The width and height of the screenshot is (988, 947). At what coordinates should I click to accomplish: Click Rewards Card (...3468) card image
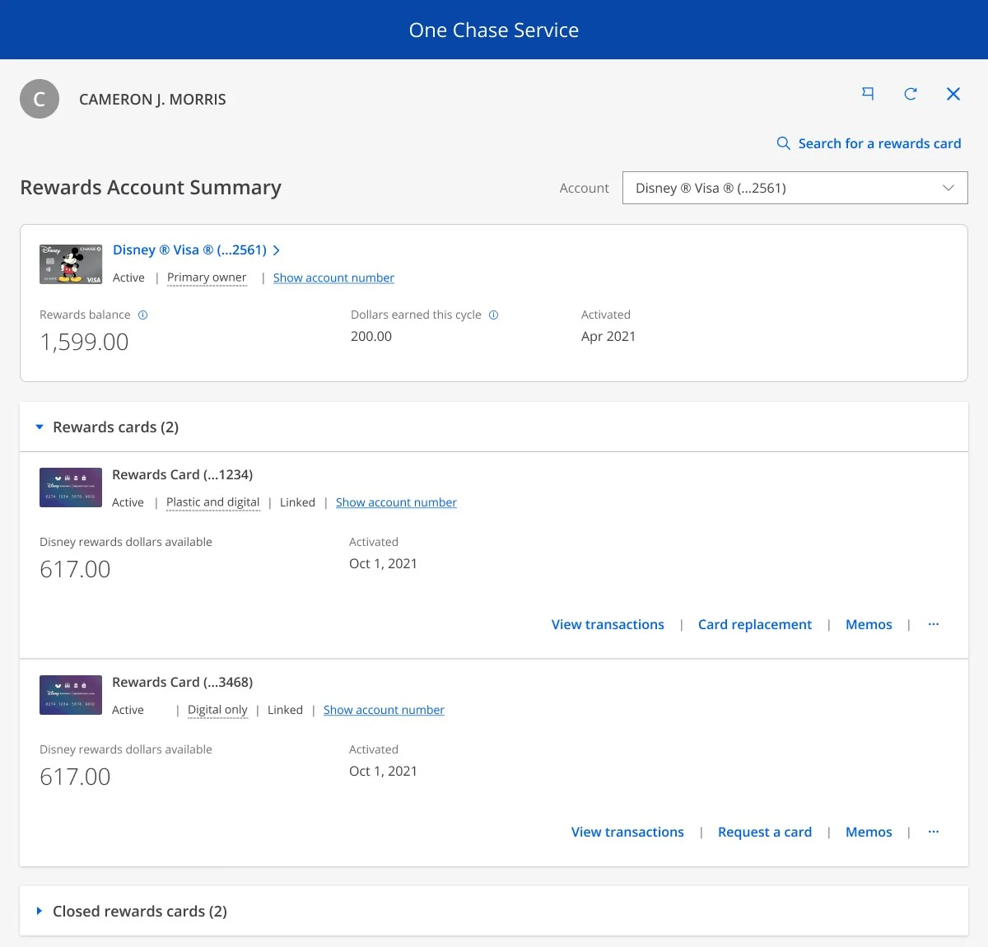71,695
